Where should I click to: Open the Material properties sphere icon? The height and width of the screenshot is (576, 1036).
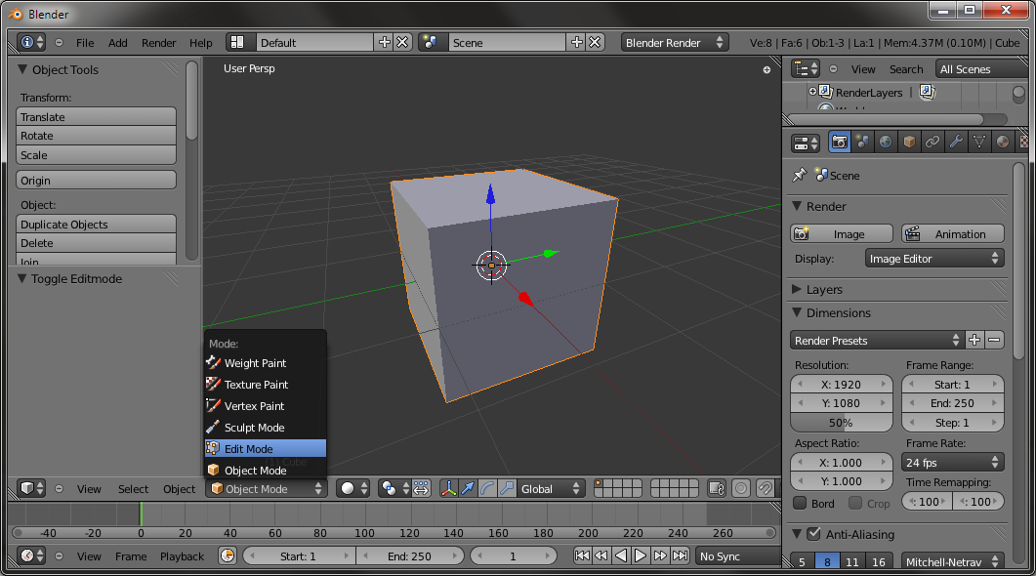click(x=1003, y=143)
